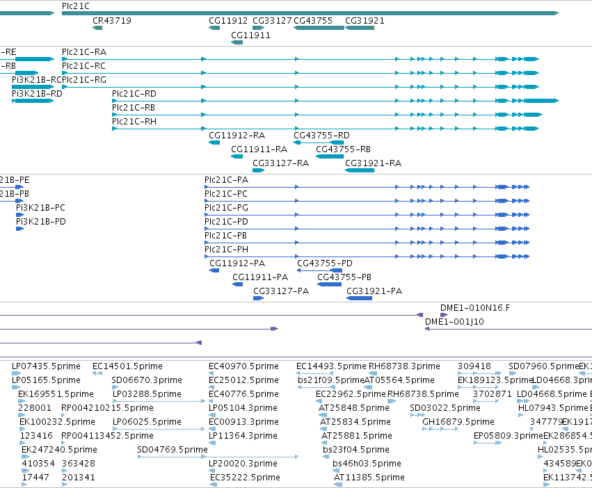
Task: Click the LP03288.5prime EST label
Action: click(147, 394)
